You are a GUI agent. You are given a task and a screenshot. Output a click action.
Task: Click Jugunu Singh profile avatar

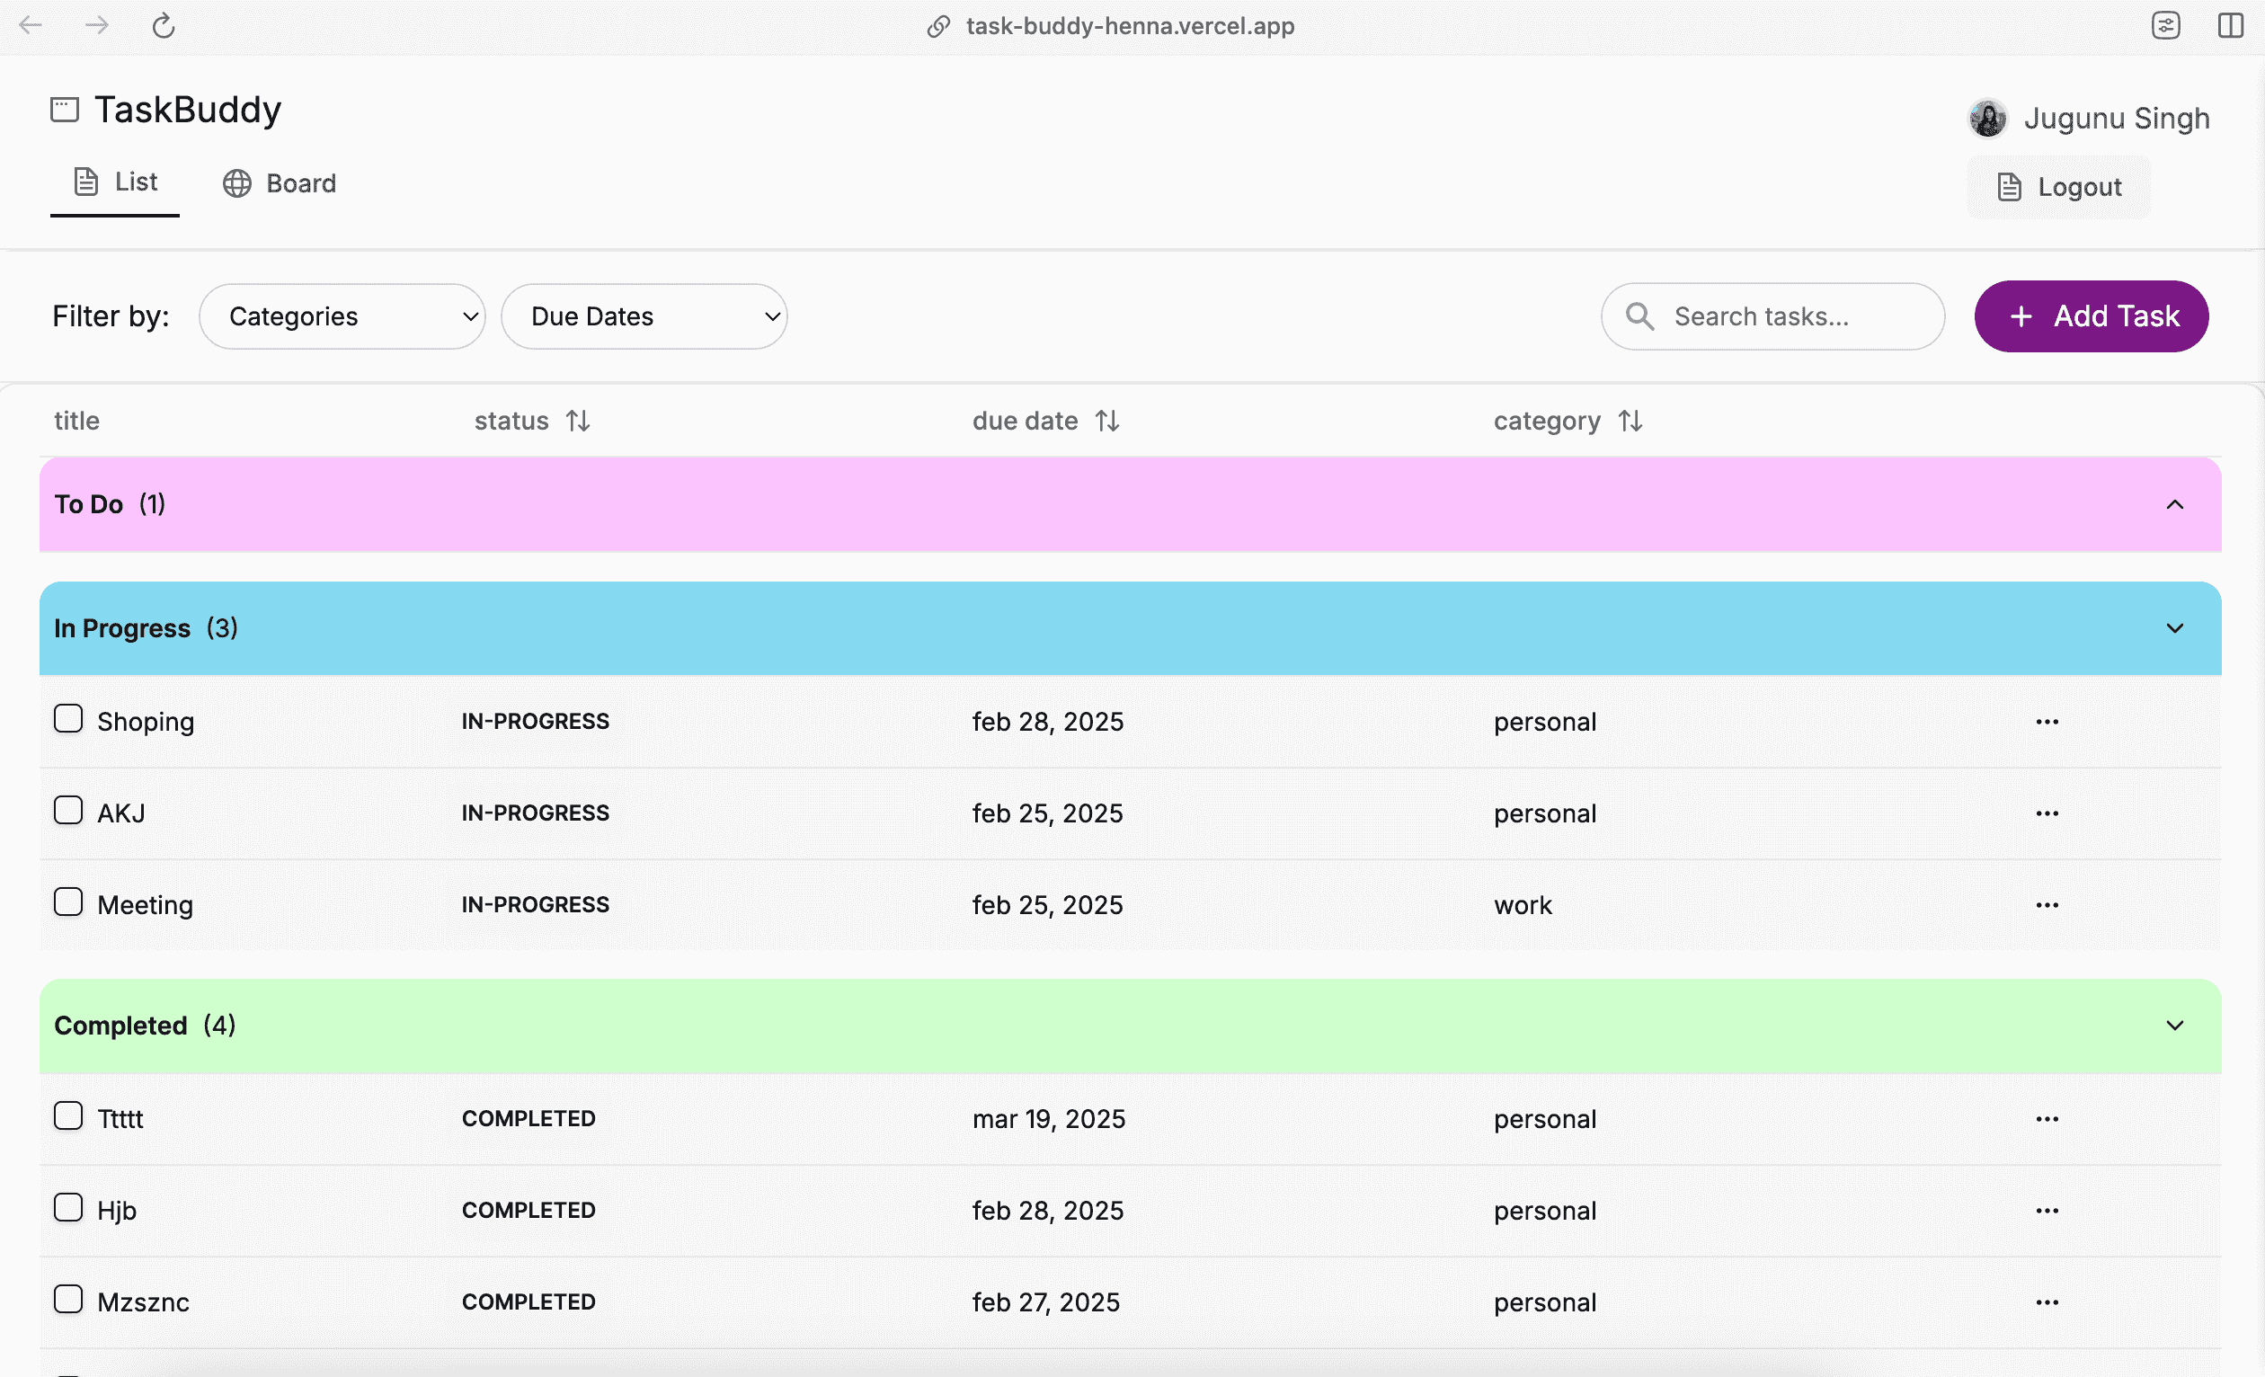(1987, 119)
